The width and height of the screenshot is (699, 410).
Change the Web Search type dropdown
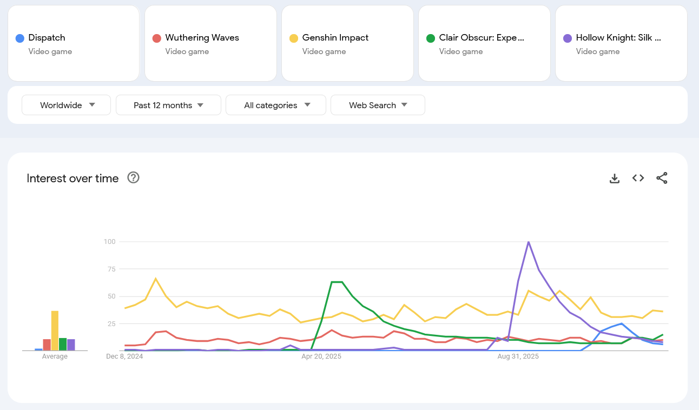pyautogui.click(x=378, y=105)
